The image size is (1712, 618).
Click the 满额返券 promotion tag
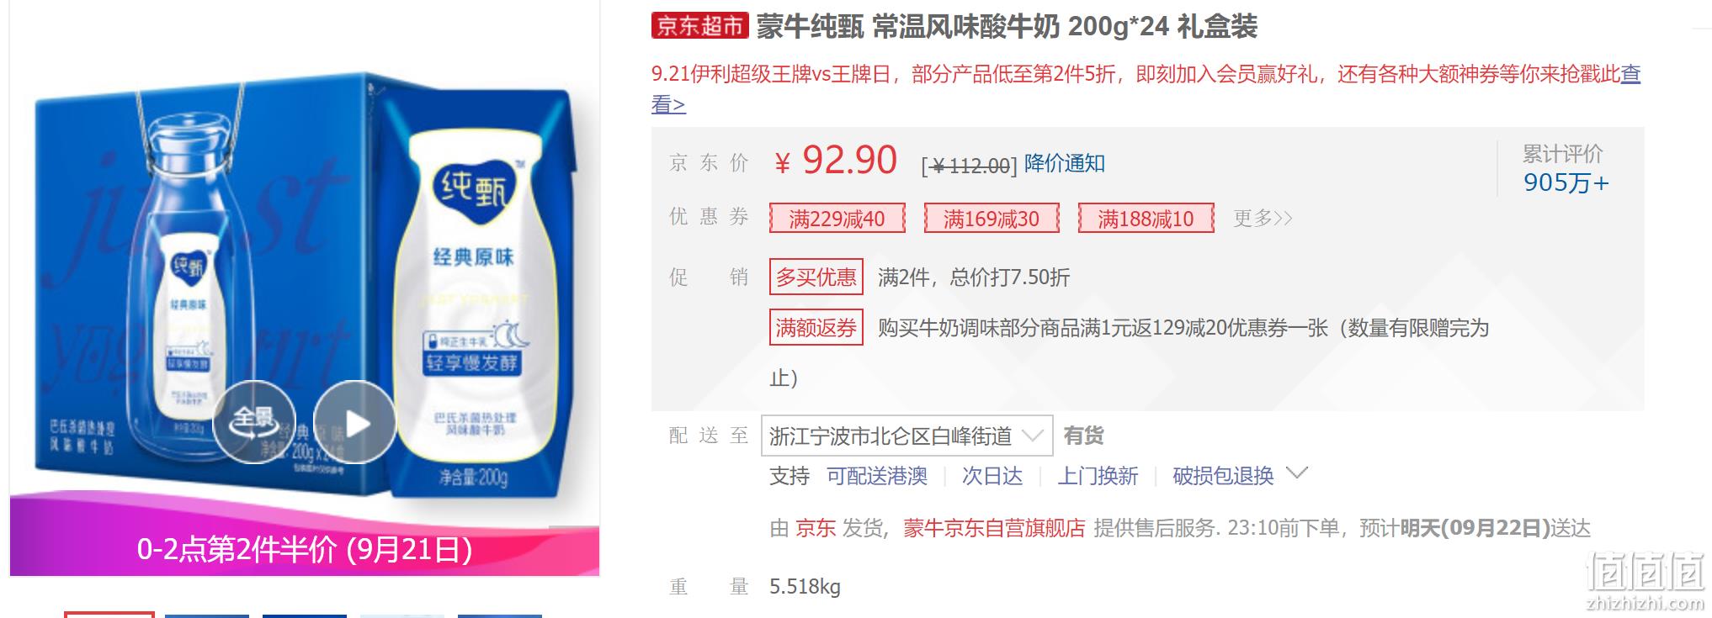pyautogui.click(x=816, y=327)
